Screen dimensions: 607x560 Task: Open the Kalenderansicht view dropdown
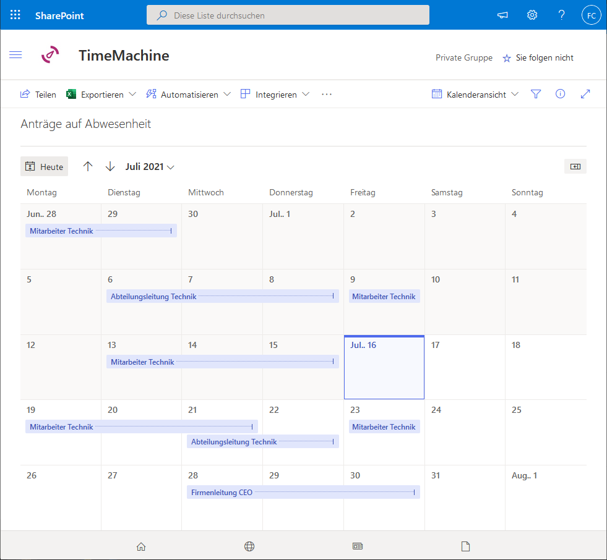tap(475, 95)
